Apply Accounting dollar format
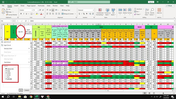The width and height of the screenshot is (176, 99). 79,14
